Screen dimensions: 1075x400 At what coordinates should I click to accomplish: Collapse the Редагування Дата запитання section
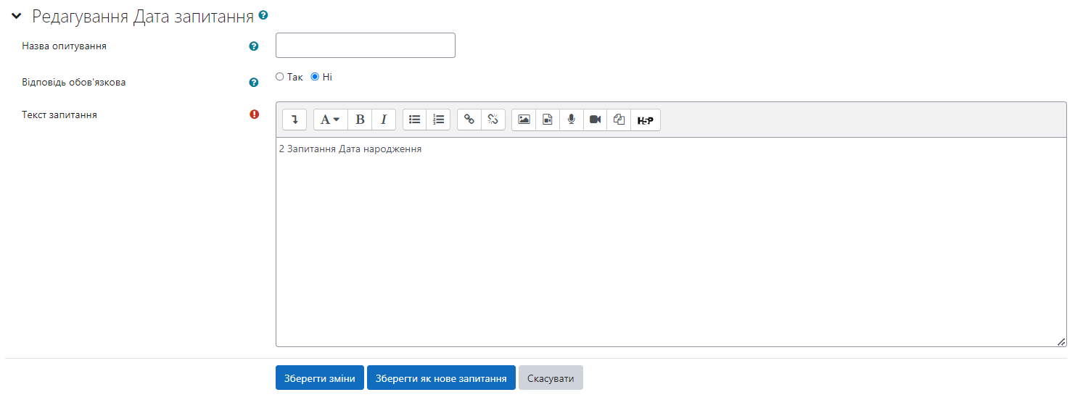(x=17, y=16)
